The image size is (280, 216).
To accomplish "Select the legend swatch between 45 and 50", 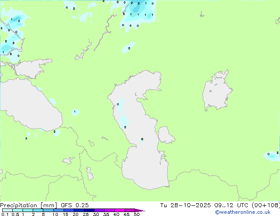I will (x=130, y=210).
